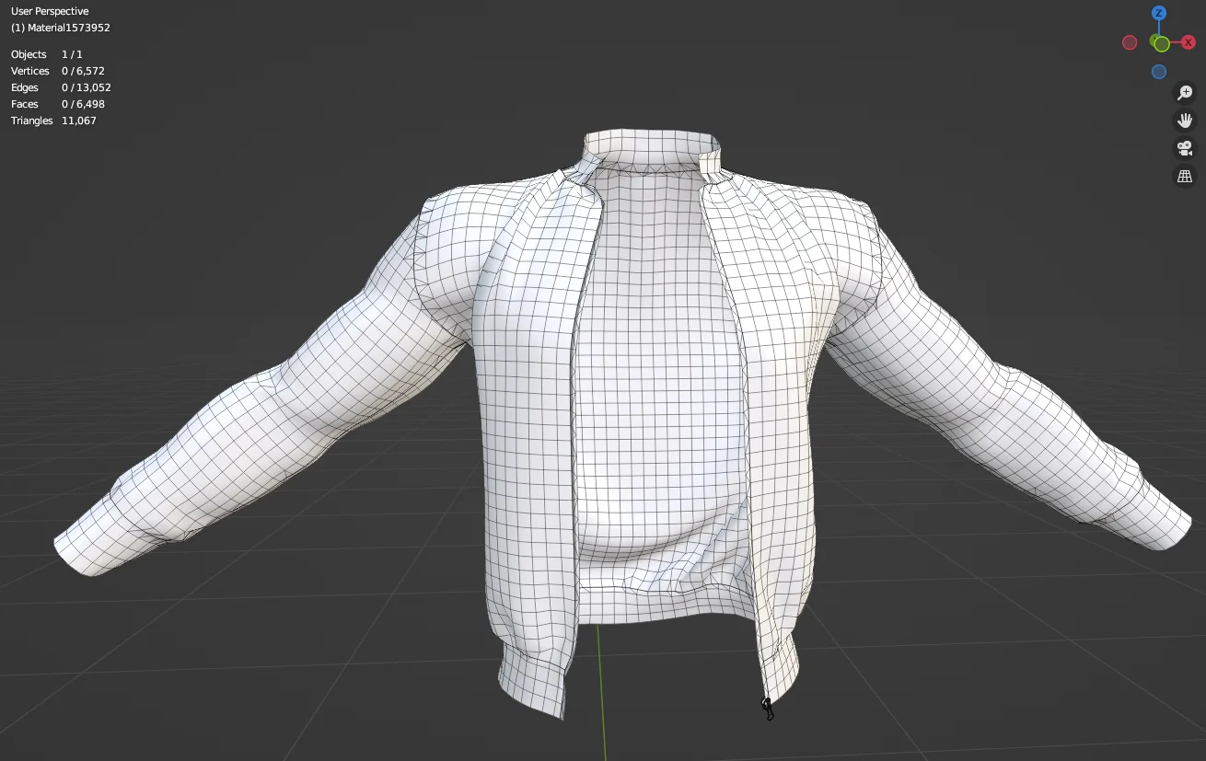Switch projection using the perspective grid icon
This screenshot has height=761, width=1206.
point(1185,176)
